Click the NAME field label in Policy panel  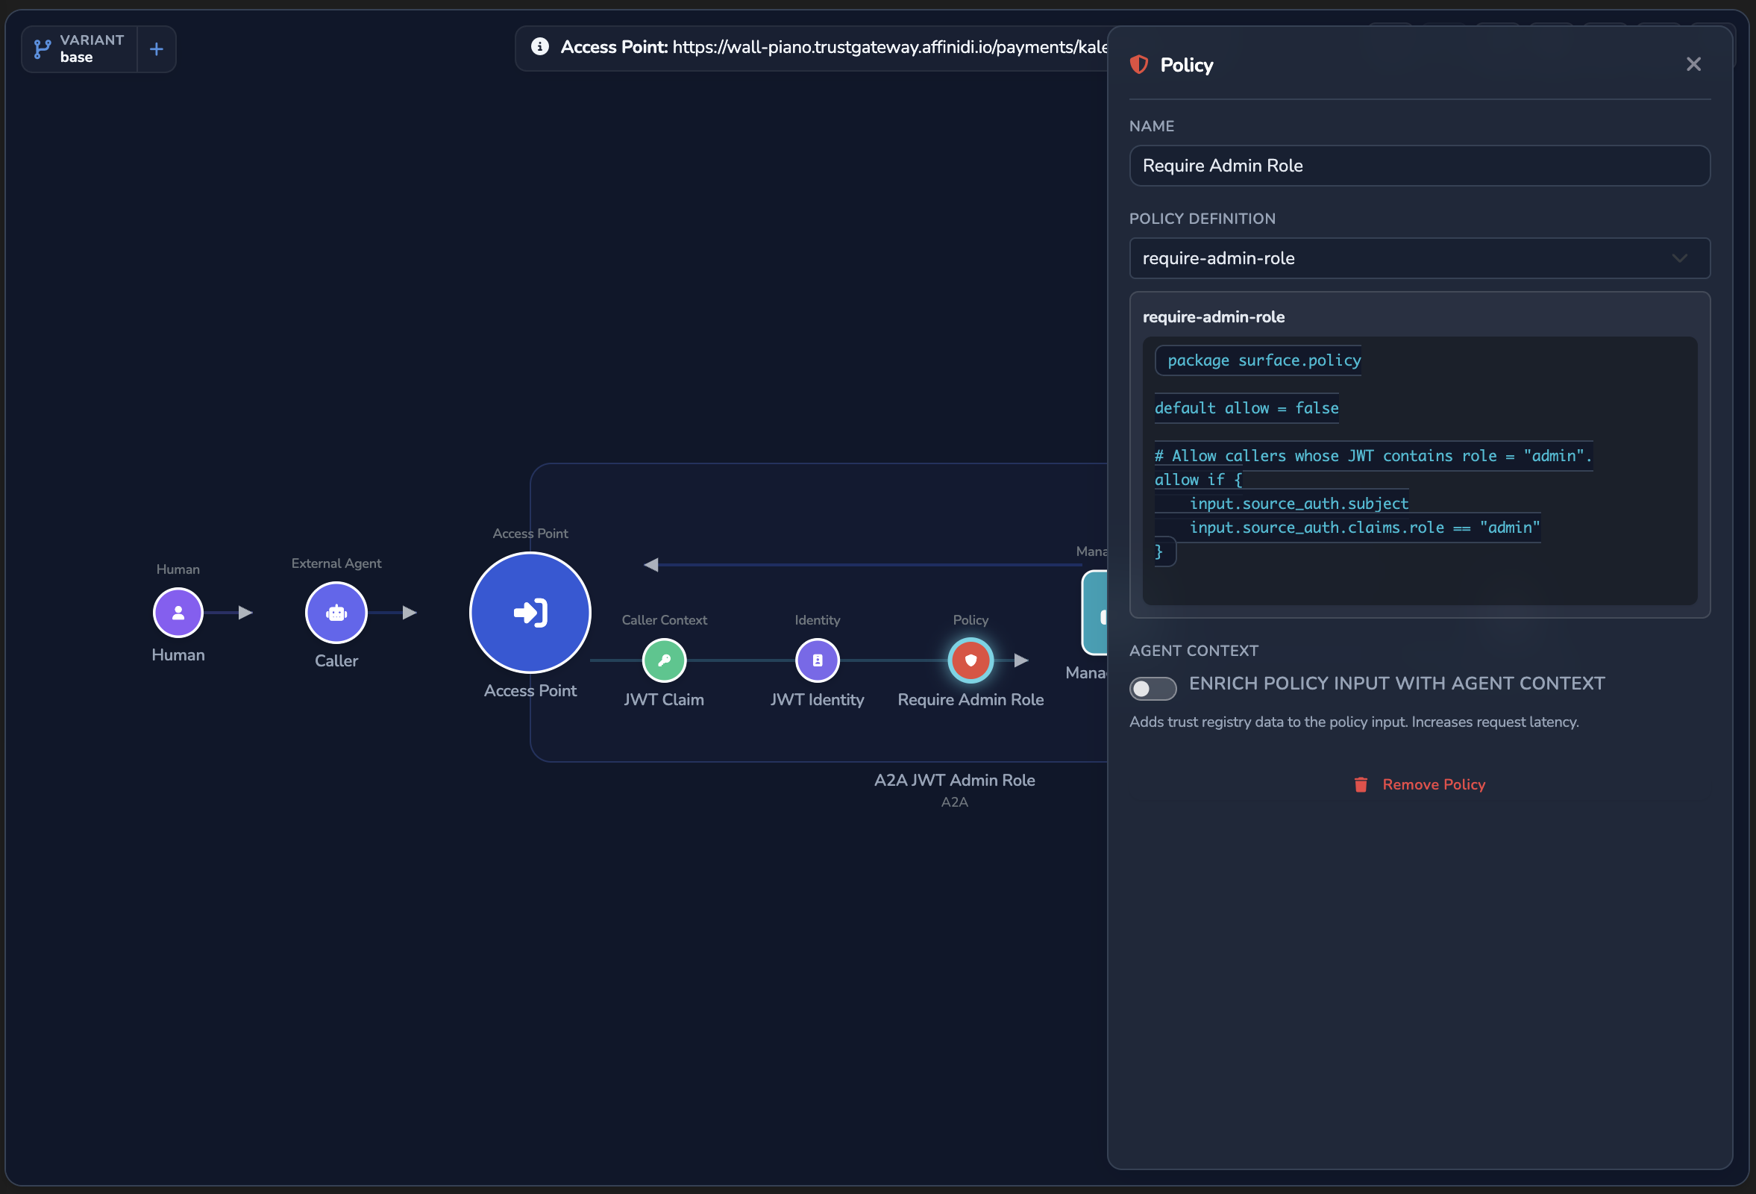click(1152, 126)
